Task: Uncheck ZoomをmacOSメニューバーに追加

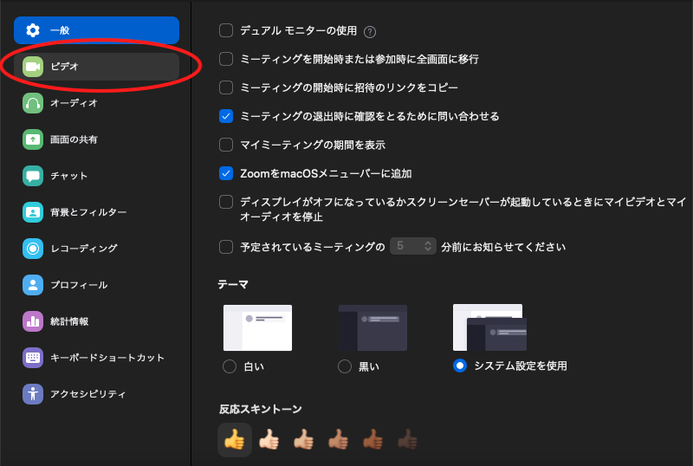Action: point(226,173)
